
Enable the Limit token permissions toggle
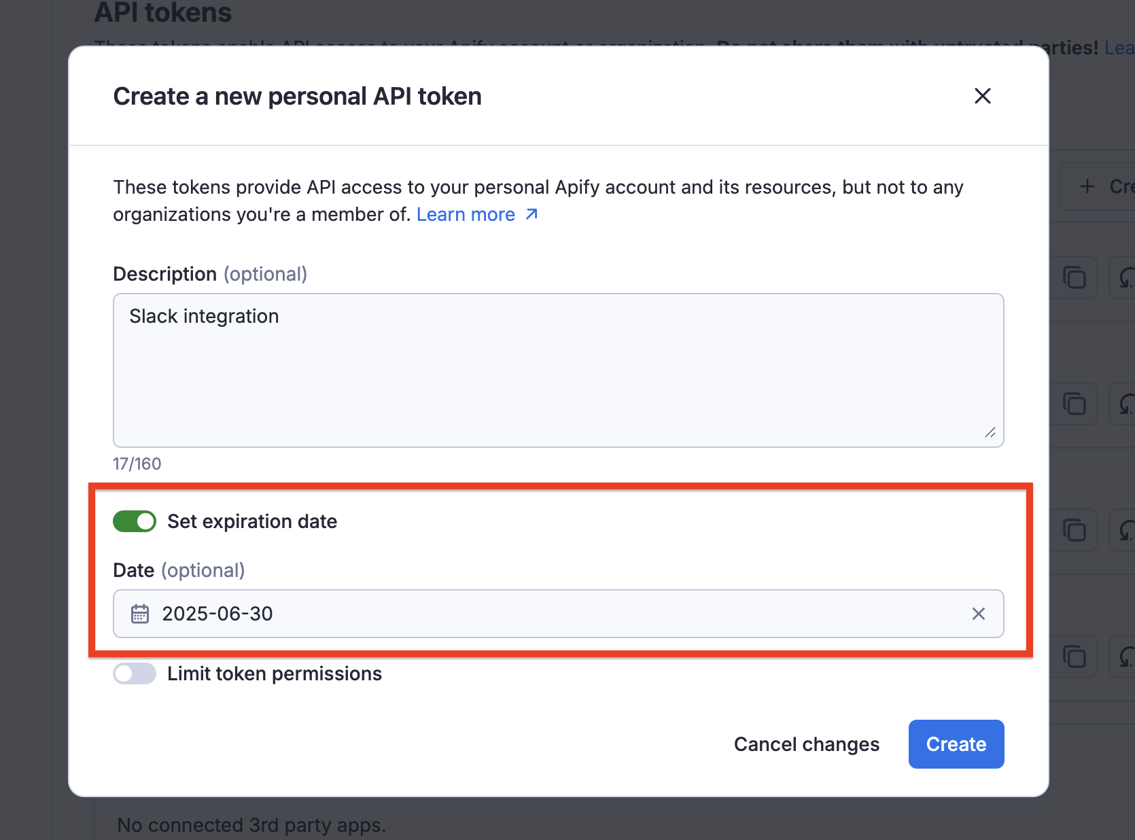(134, 673)
